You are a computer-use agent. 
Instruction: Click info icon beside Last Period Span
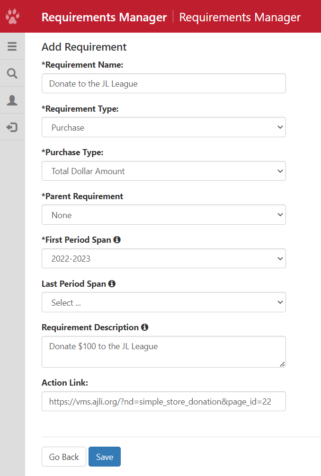pyautogui.click(x=112, y=284)
